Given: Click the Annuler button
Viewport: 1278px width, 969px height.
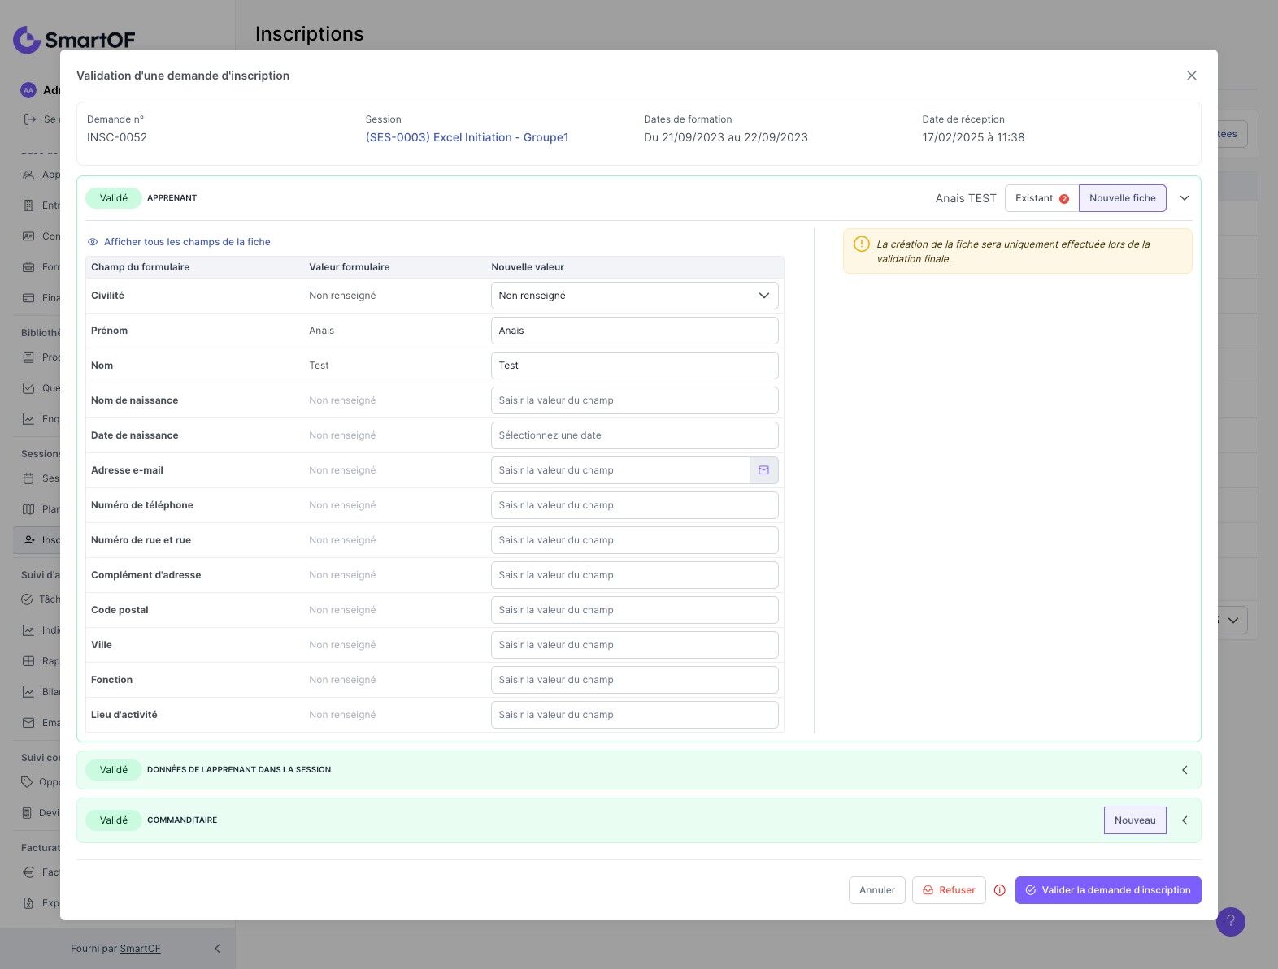Looking at the screenshot, I should click(x=876, y=890).
